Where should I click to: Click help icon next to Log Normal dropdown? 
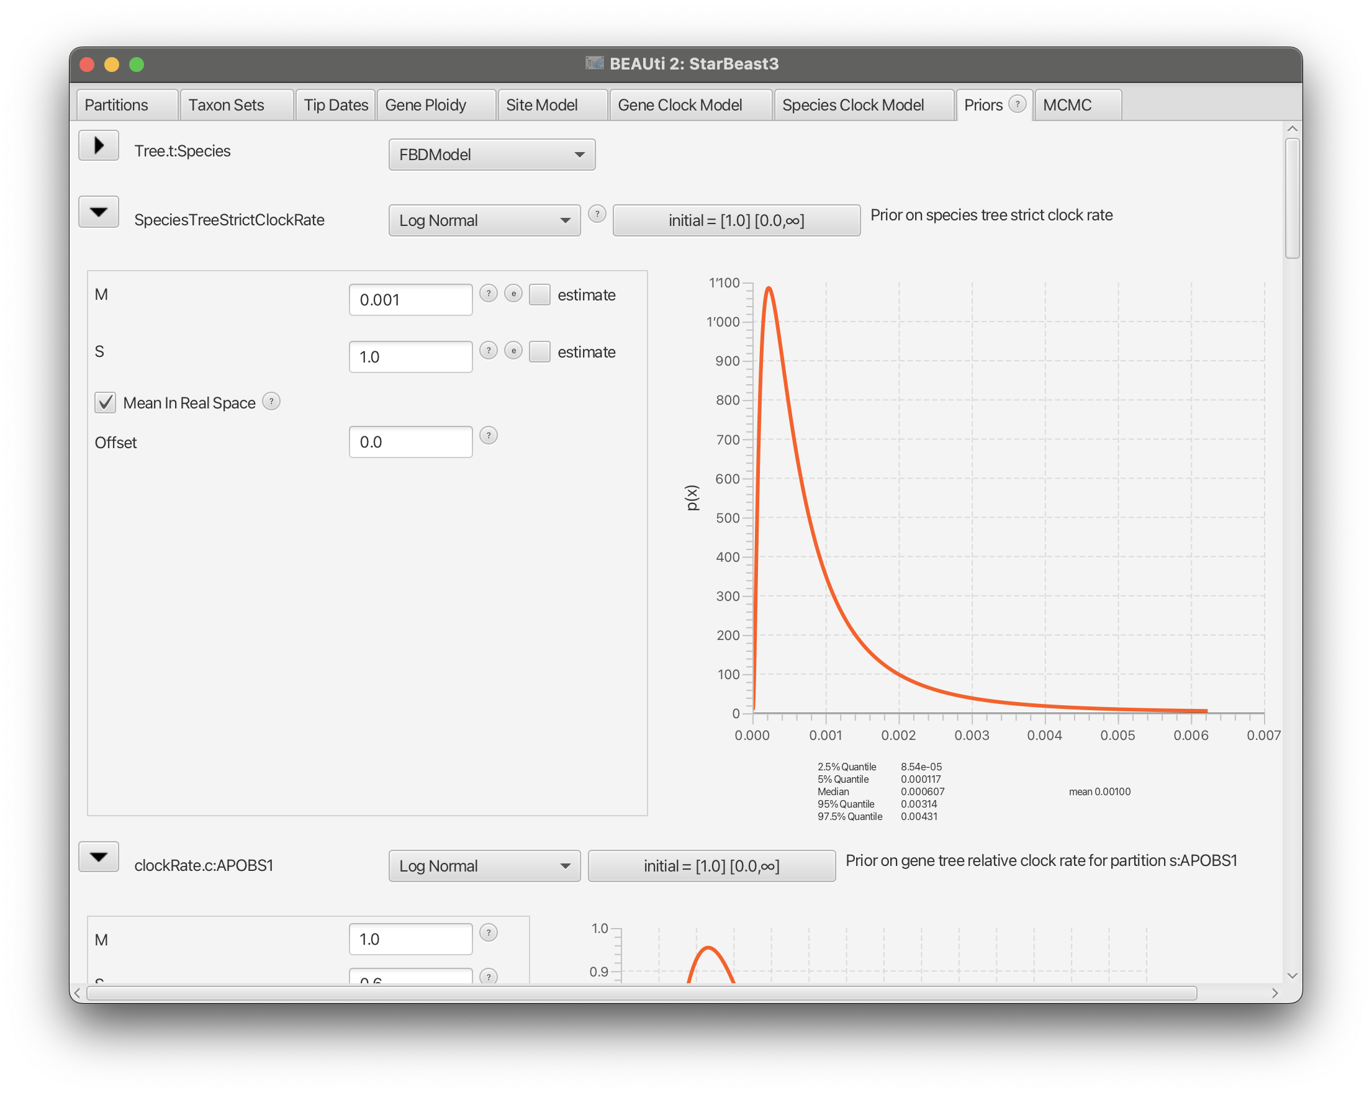[596, 214]
